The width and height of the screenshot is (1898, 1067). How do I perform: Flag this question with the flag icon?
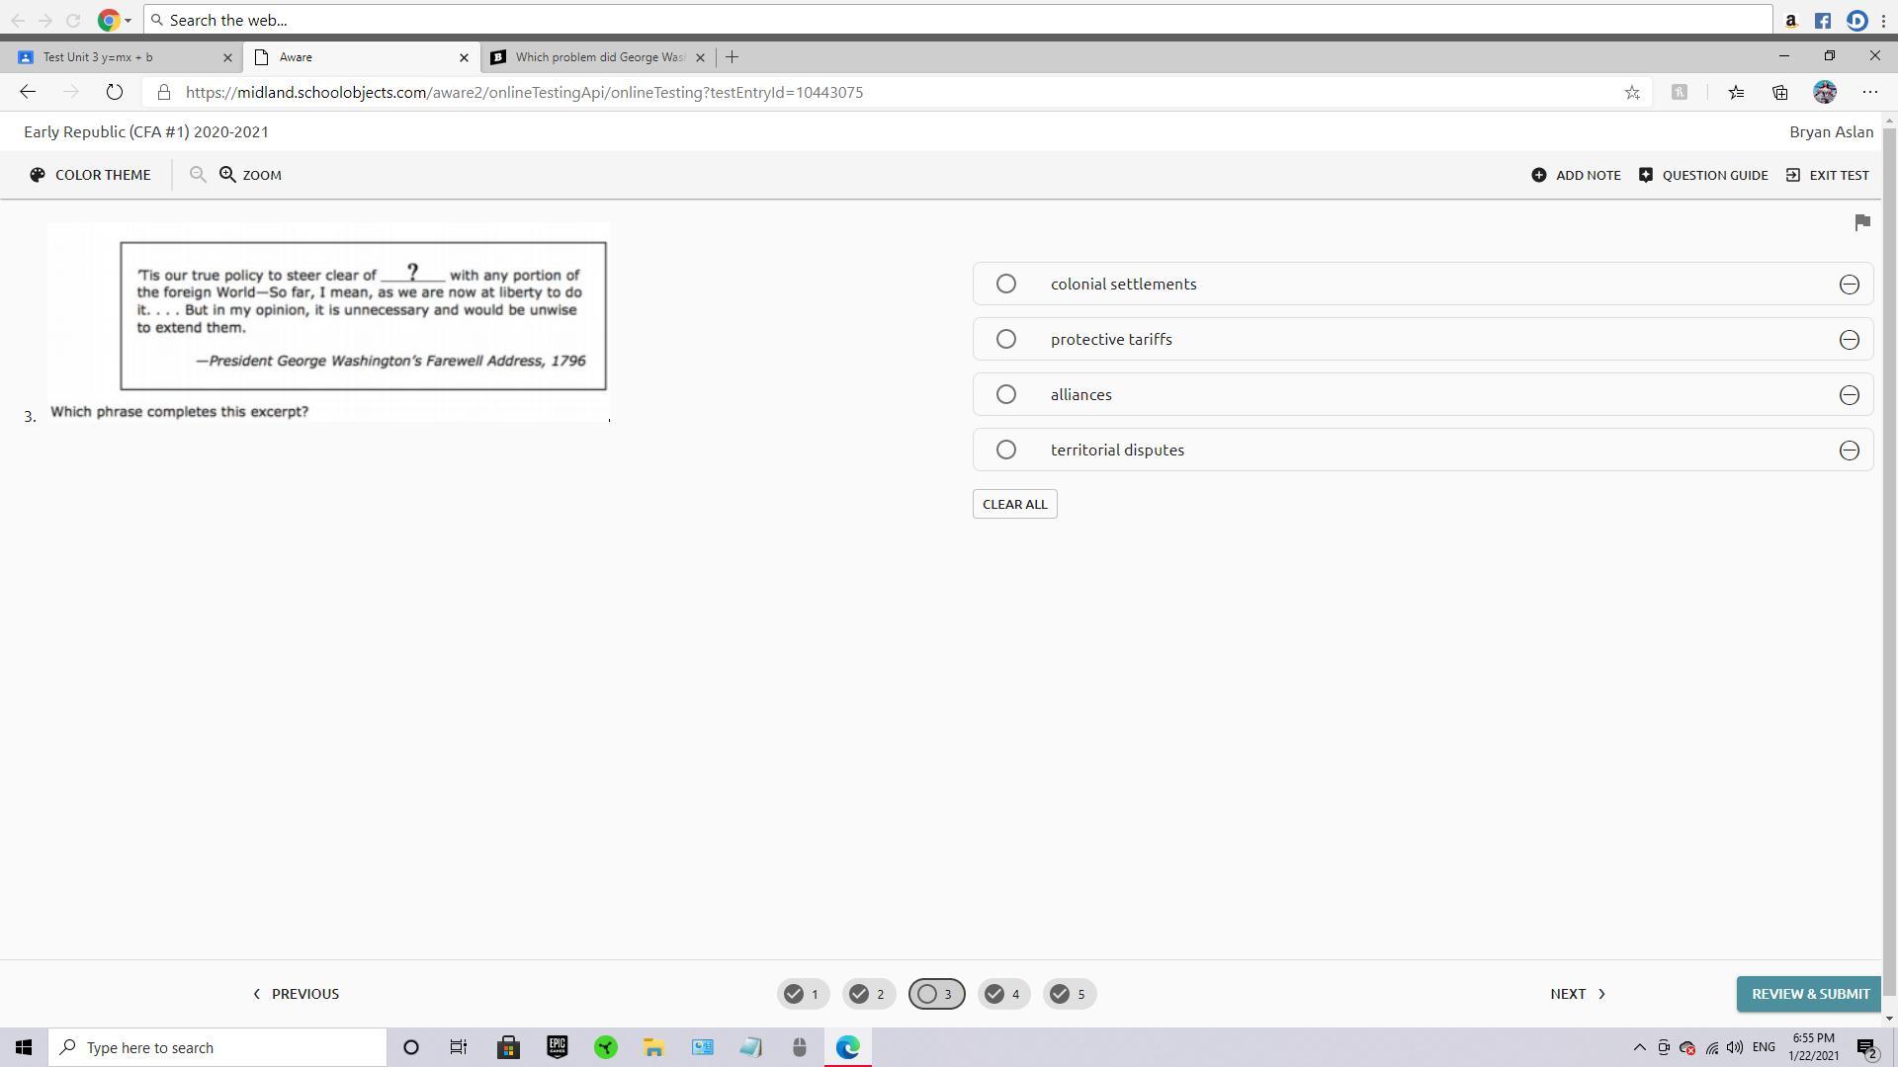1862,222
